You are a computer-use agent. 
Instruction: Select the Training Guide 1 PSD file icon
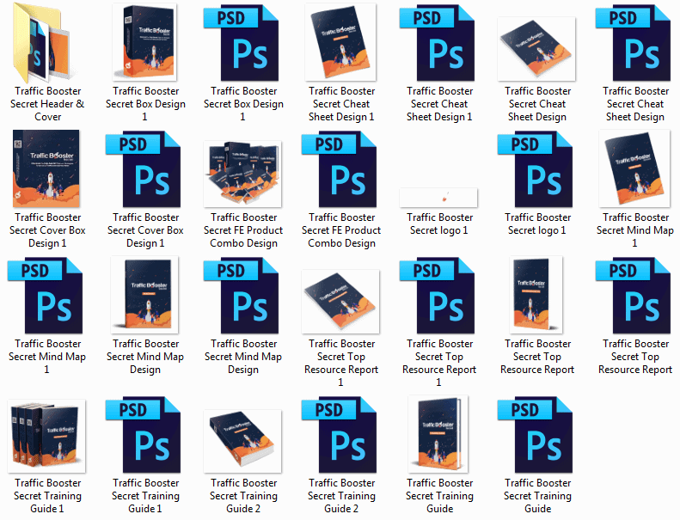(x=143, y=435)
